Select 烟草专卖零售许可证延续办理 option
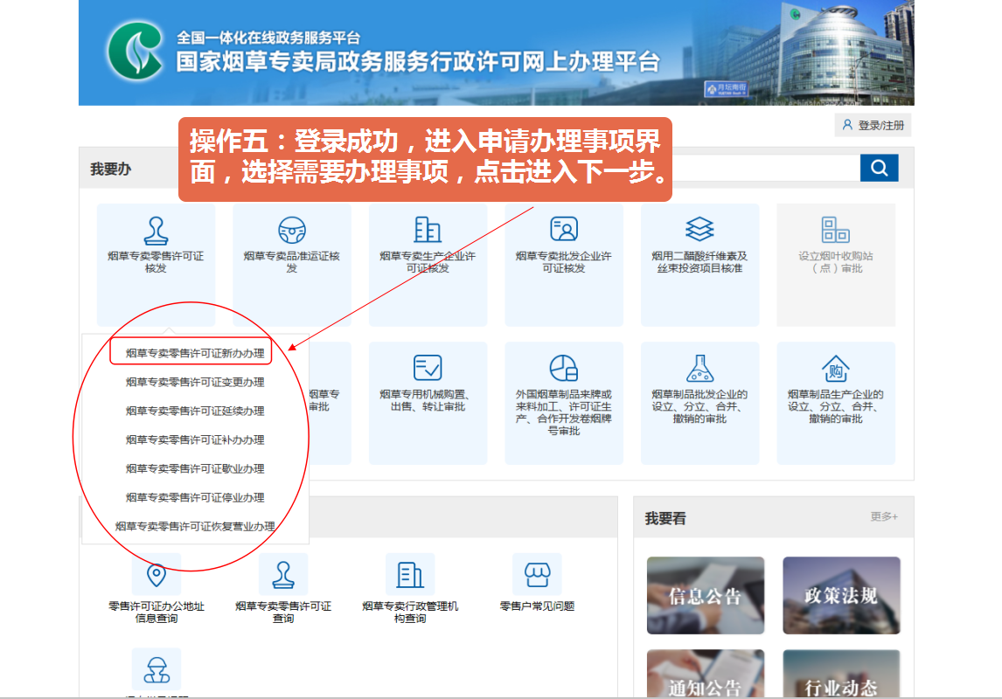Screen dimensions: 1002x699 tap(195, 411)
